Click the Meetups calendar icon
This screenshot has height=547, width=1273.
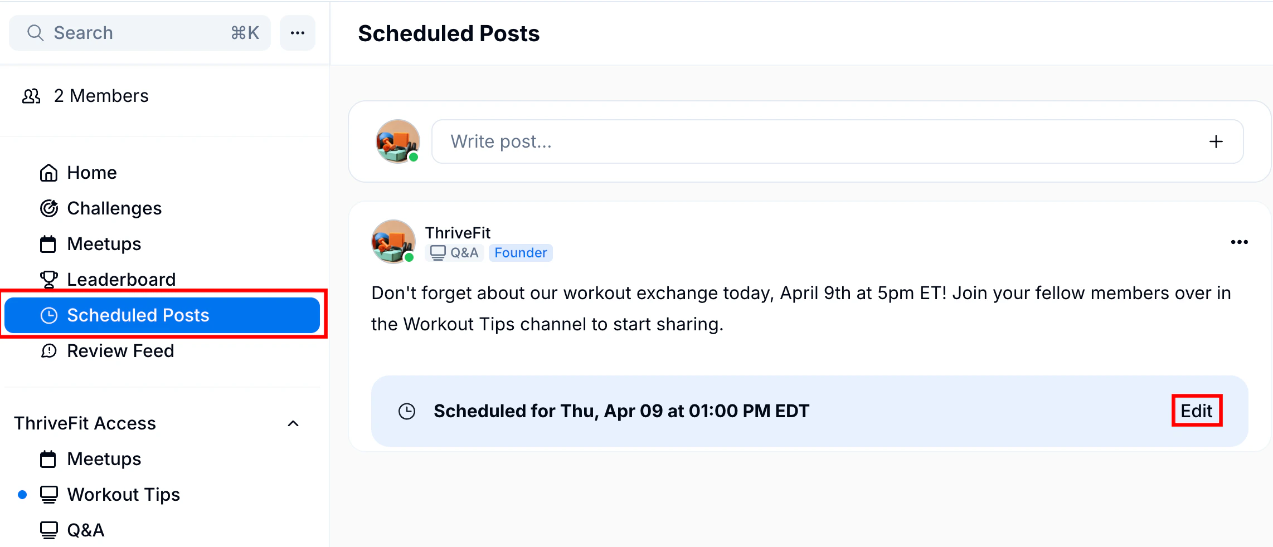click(x=49, y=243)
